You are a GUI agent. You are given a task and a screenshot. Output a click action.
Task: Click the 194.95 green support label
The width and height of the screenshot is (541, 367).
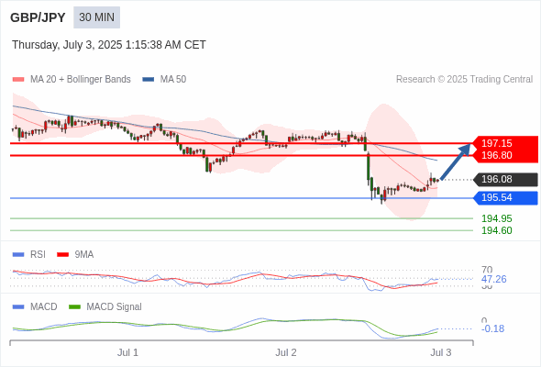tap(497, 218)
